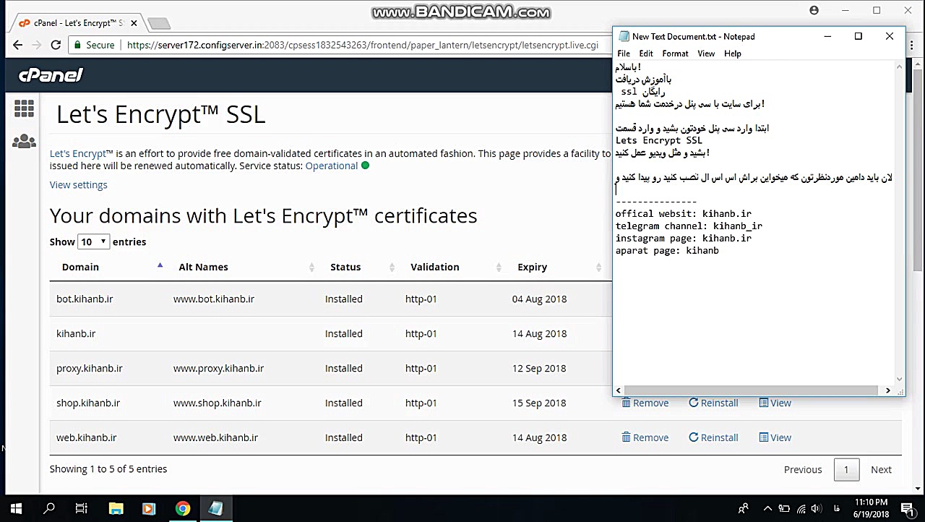Image resolution: width=925 pixels, height=522 pixels.
Task: Remove the shop.kihanb.ir certificate
Action: click(x=645, y=403)
